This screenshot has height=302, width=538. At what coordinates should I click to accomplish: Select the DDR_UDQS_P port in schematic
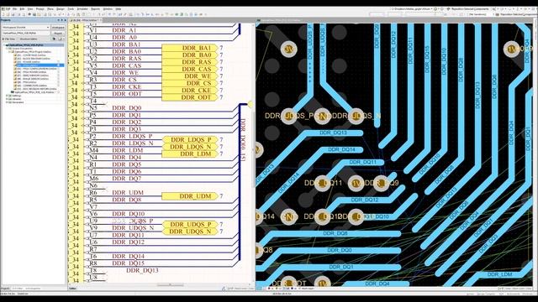(x=190, y=224)
